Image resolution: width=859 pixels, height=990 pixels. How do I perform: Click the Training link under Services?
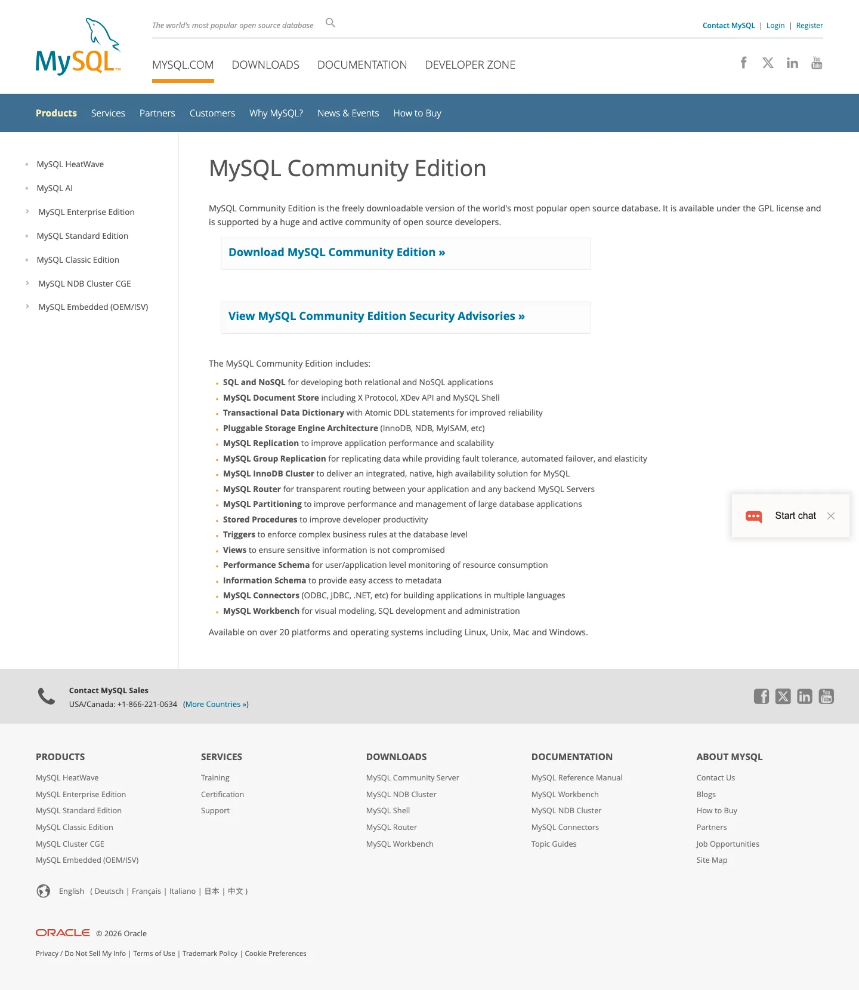point(215,777)
